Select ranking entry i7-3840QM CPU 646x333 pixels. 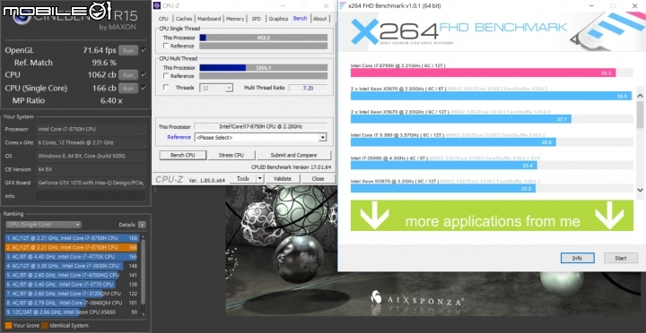tap(72, 303)
